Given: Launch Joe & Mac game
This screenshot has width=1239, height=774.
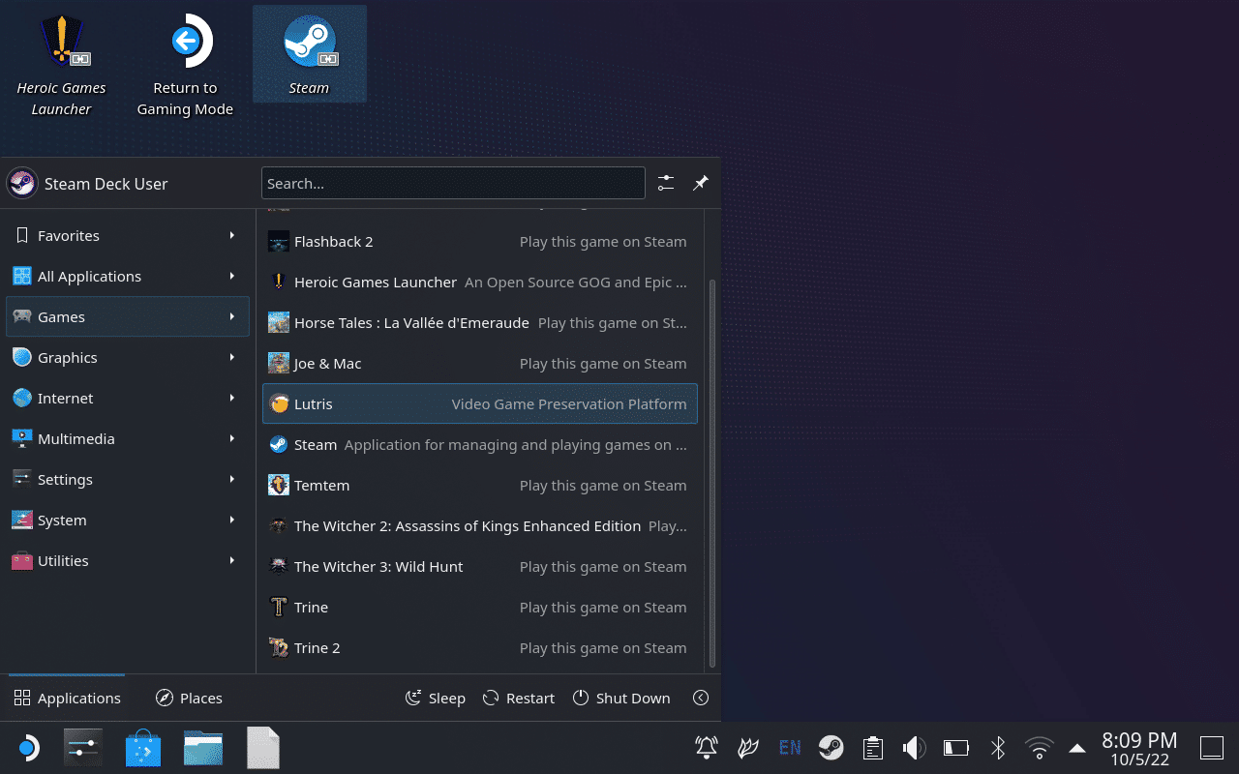Looking at the screenshot, I should tap(480, 363).
